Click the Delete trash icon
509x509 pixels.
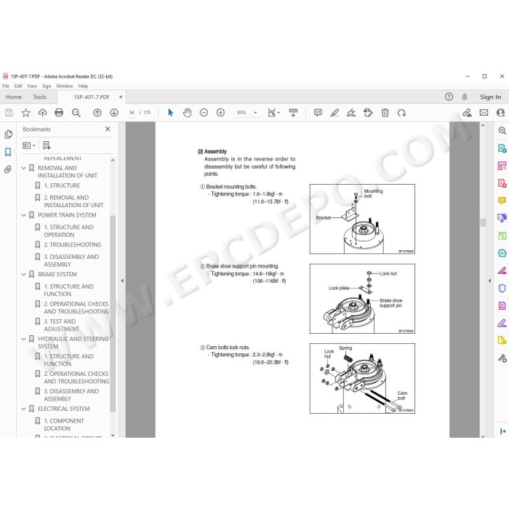tap(385, 113)
